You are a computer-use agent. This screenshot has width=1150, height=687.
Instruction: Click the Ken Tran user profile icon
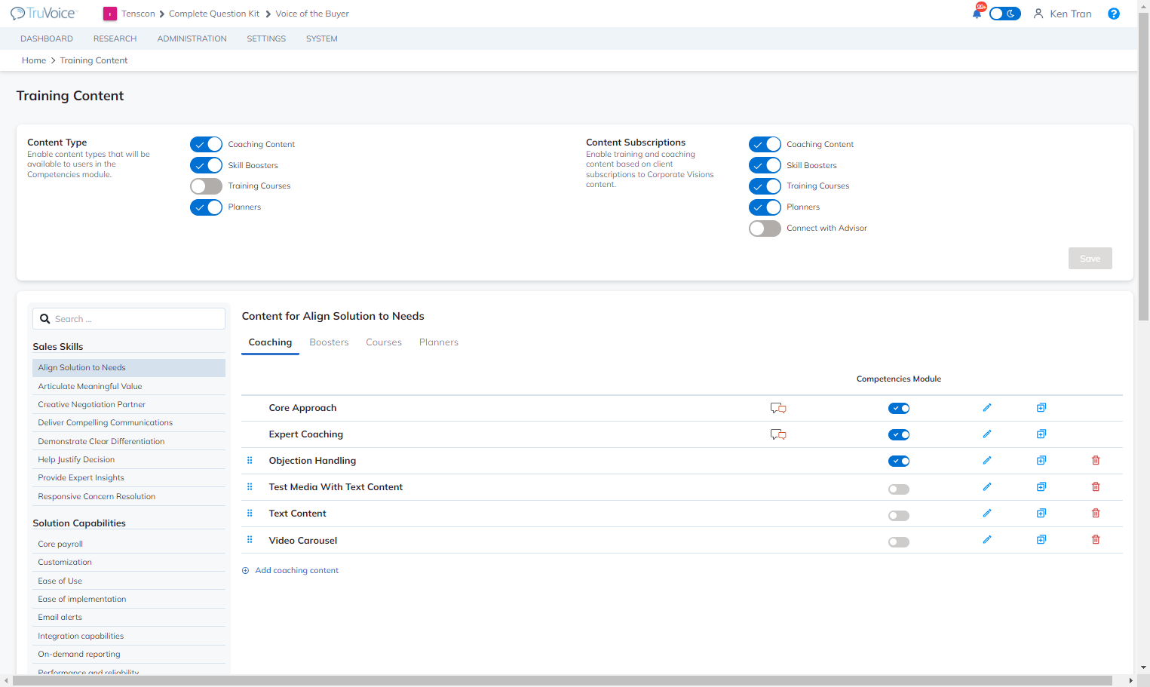1038,14
